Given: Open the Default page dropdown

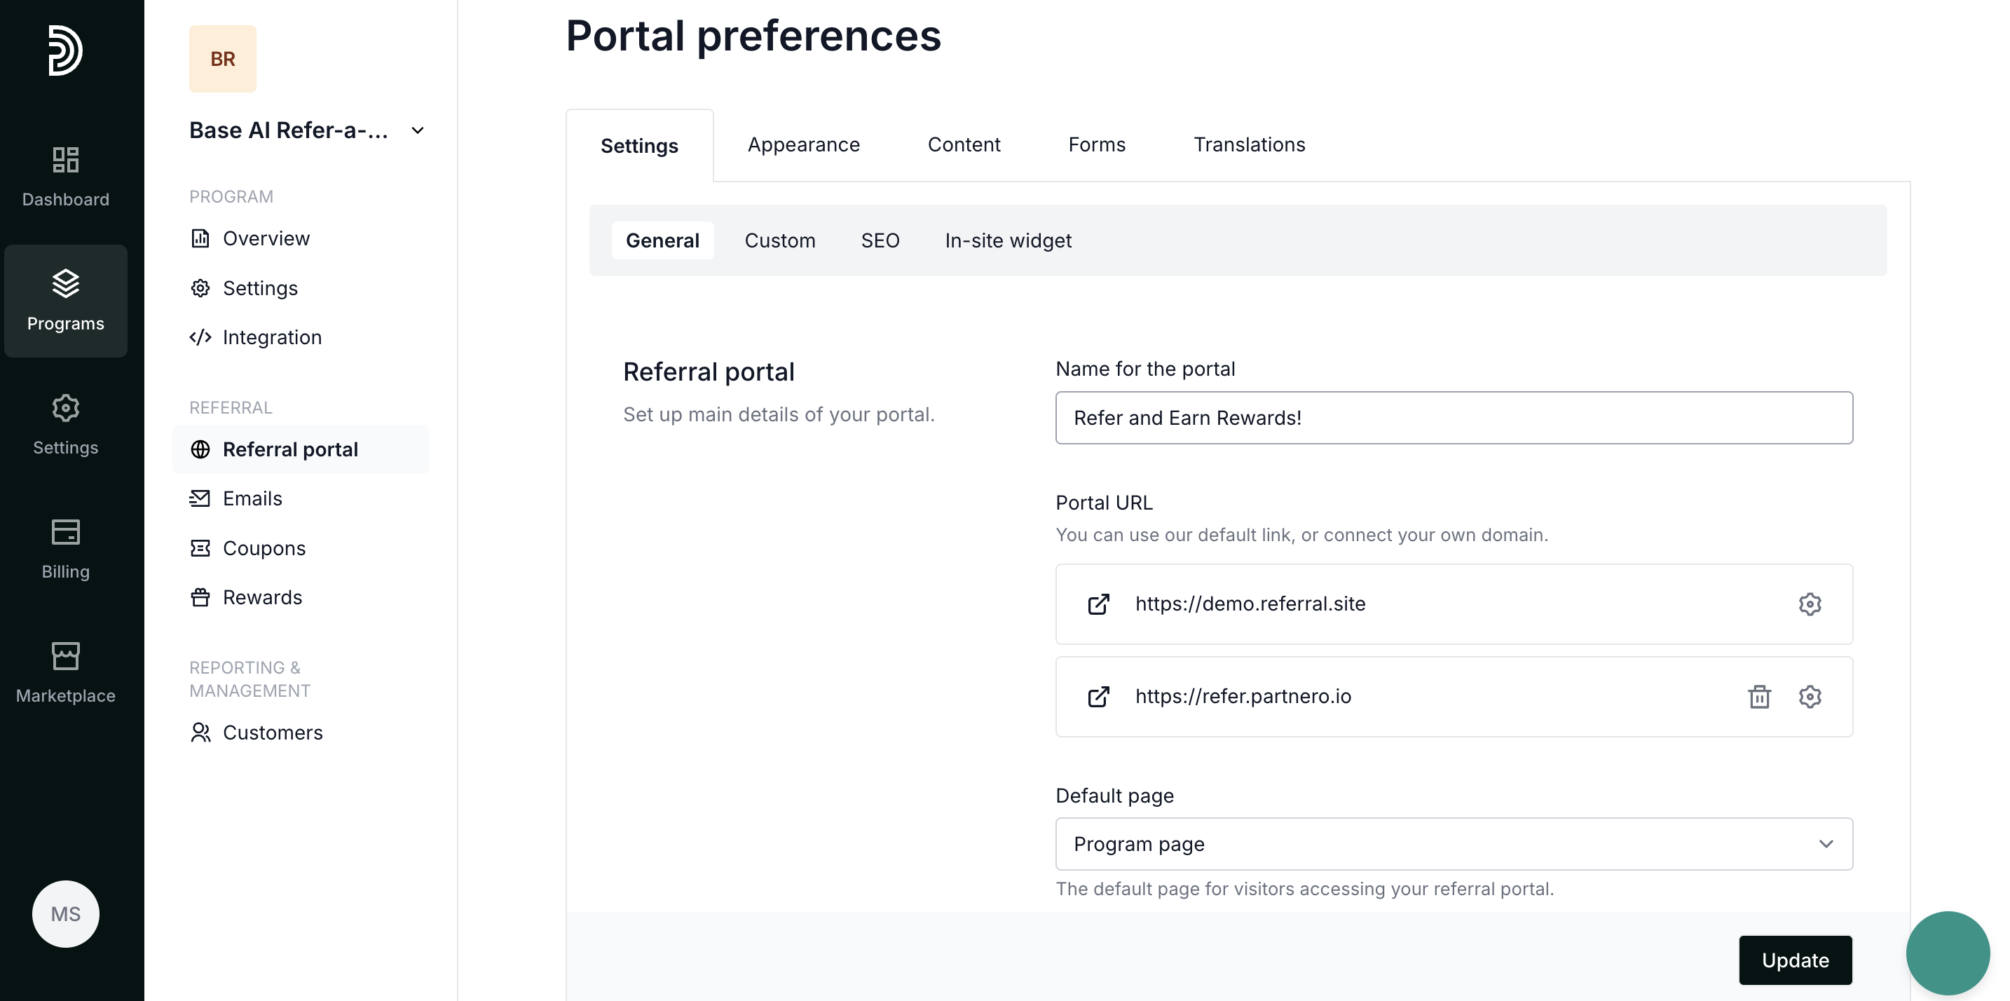Looking at the screenshot, I should 1453,844.
